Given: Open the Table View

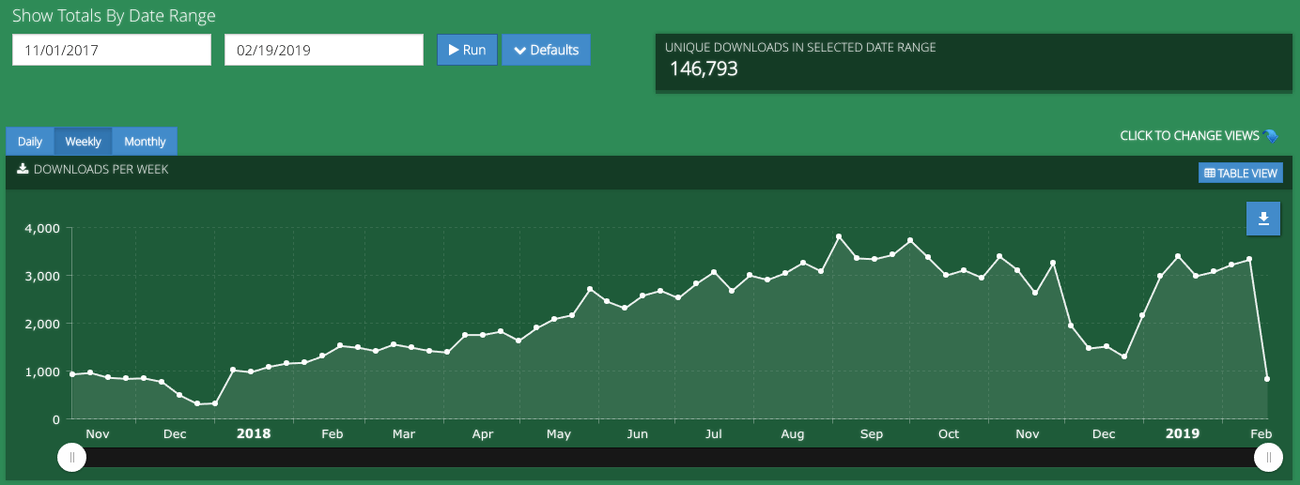Looking at the screenshot, I should point(1240,173).
